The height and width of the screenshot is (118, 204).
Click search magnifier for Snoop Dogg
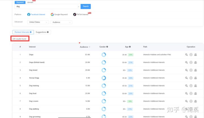186,78
